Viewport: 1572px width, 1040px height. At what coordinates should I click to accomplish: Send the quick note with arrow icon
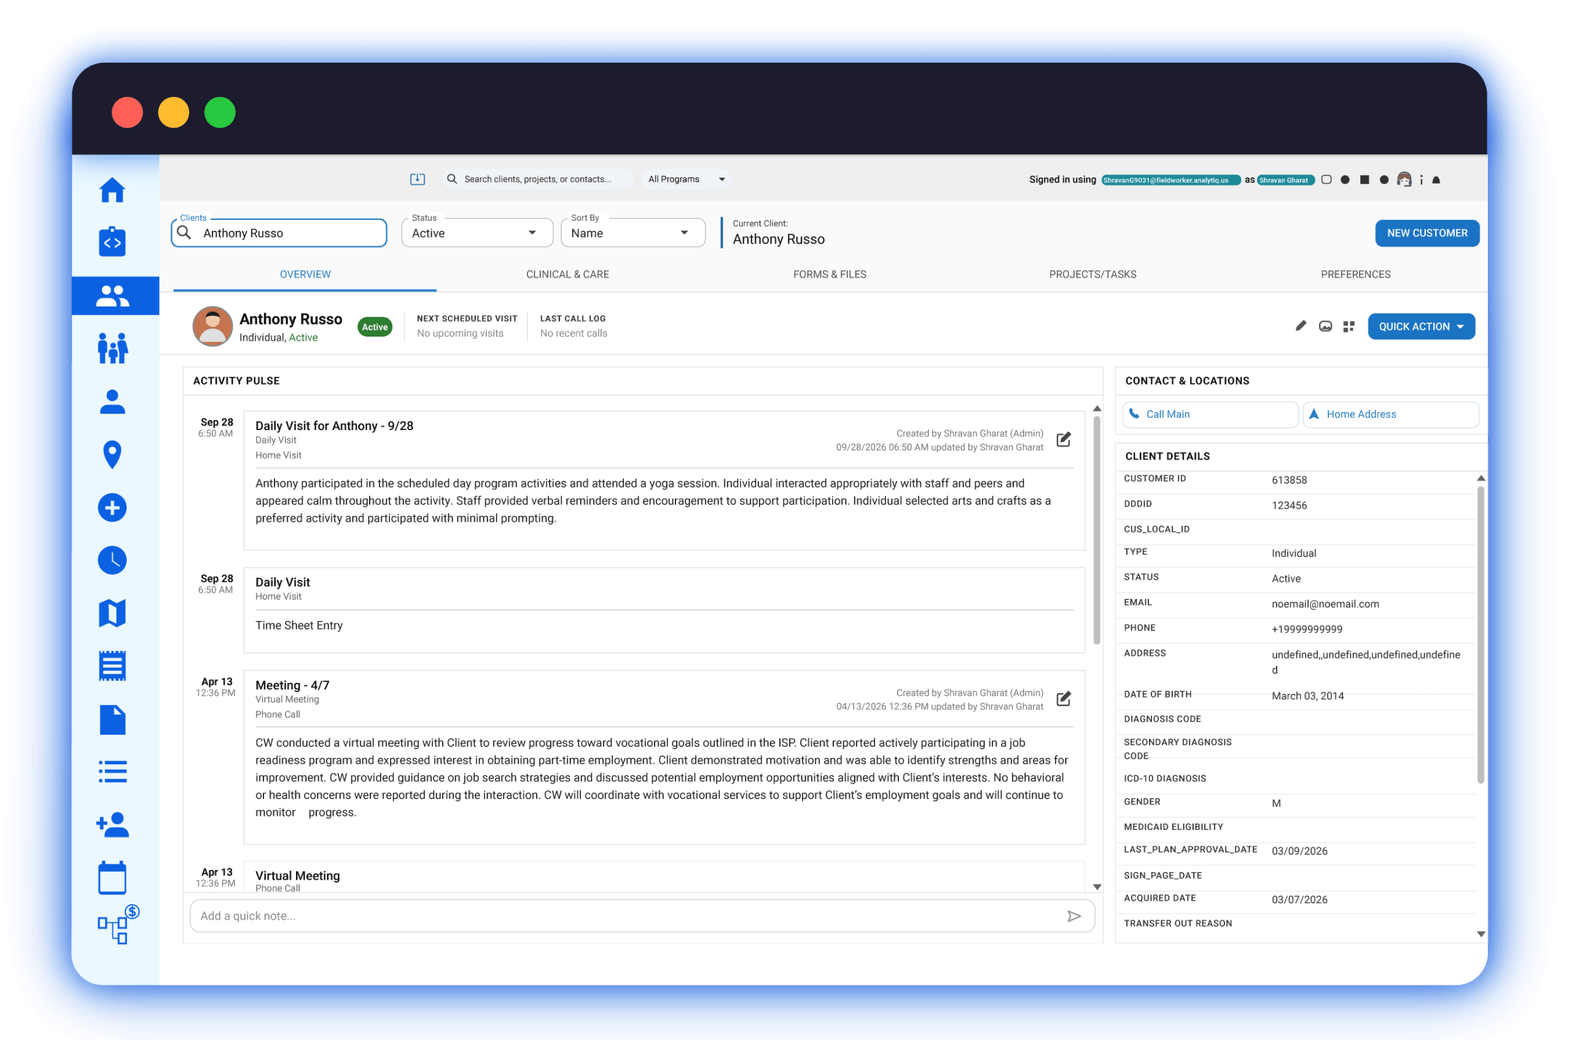pos(1075,917)
